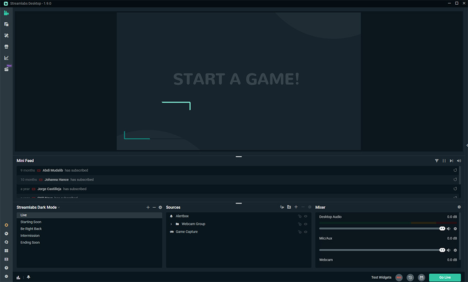Open the App Store sidebar icon

pyautogui.click(x=7, y=46)
